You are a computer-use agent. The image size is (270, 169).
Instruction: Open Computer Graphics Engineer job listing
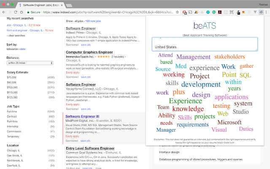[89, 52]
